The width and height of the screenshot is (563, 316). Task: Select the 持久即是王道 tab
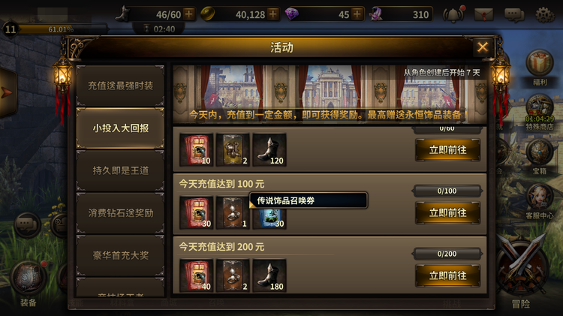pos(120,170)
